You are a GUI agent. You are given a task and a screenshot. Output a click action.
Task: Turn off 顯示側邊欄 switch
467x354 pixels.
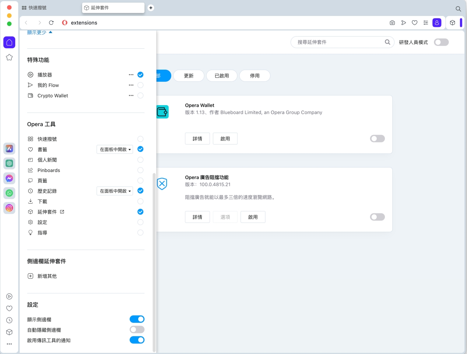(137, 319)
